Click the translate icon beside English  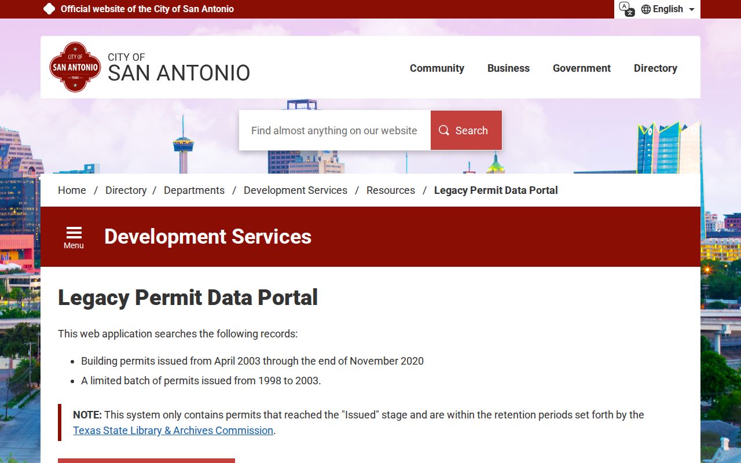point(626,9)
